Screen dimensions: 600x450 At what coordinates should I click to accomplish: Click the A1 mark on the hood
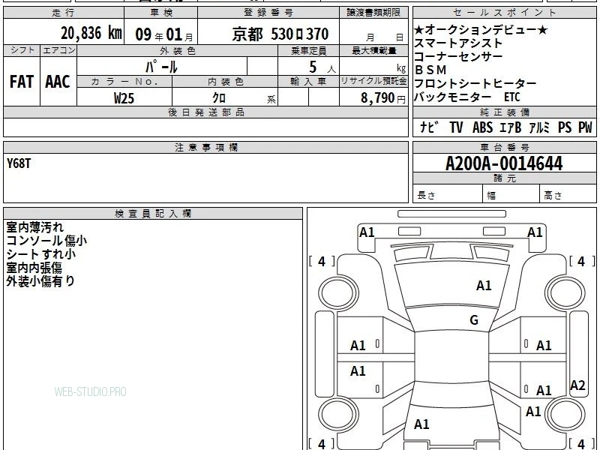pyautogui.click(x=484, y=286)
